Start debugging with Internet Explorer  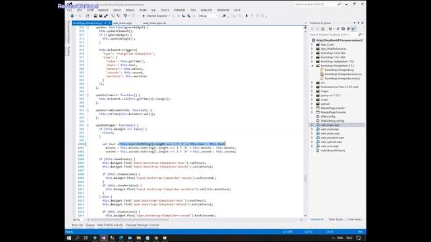pos(156,16)
